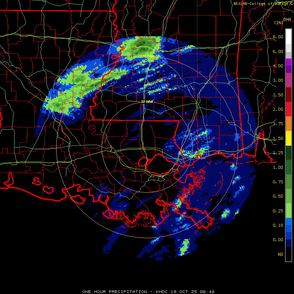Pick the navy swatch just above ND
The height and width of the screenshot is (294, 294).
pyautogui.click(x=288, y=243)
